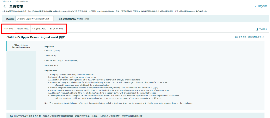
Task: Switch to the 商品合规性 tab
Action: point(8,29)
